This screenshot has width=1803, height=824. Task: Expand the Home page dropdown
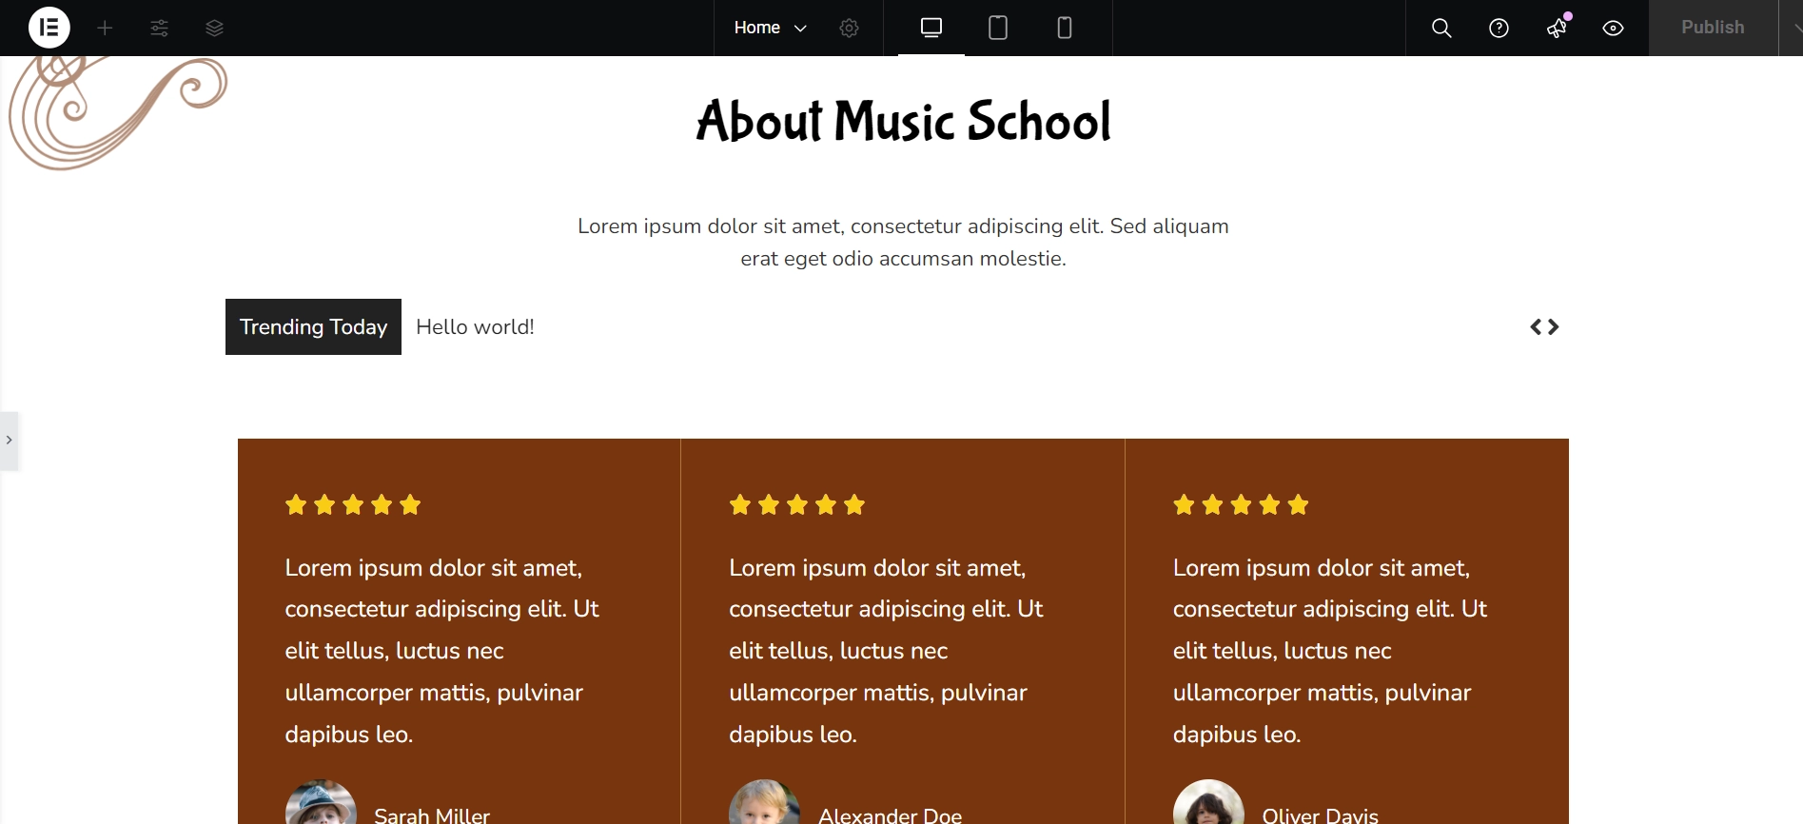point(771,28)
